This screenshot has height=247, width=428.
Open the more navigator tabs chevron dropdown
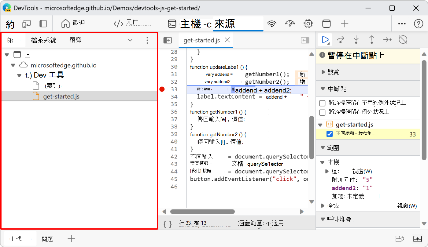click(x=130, y=40)
